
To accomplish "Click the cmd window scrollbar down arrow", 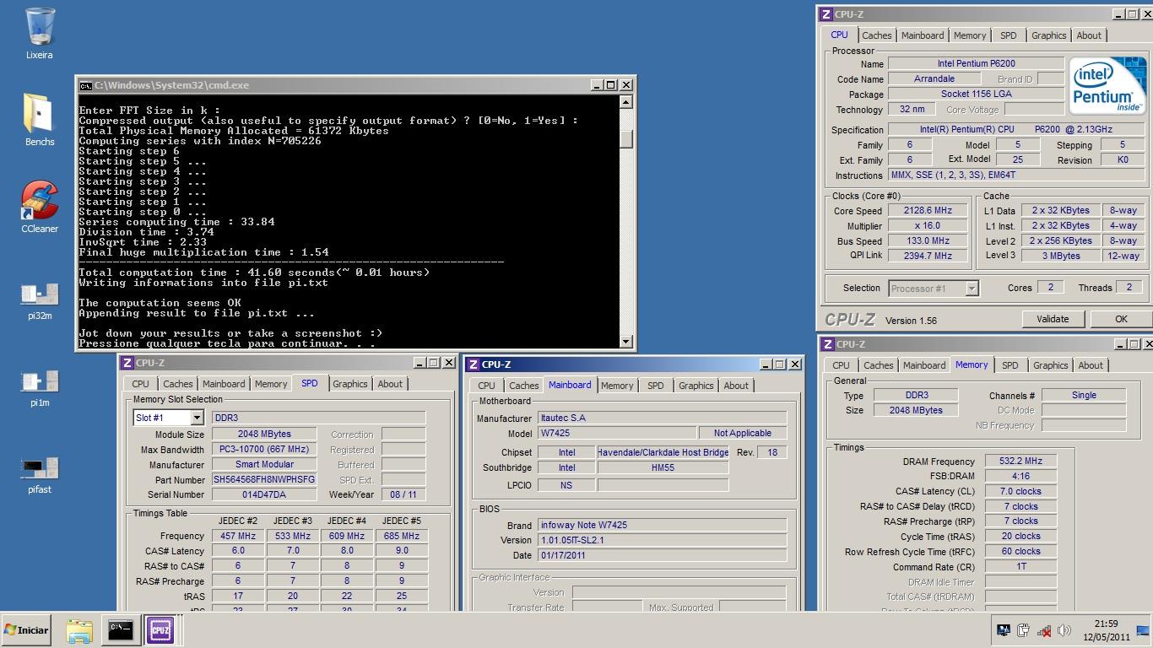I will (x=625, y=342).
